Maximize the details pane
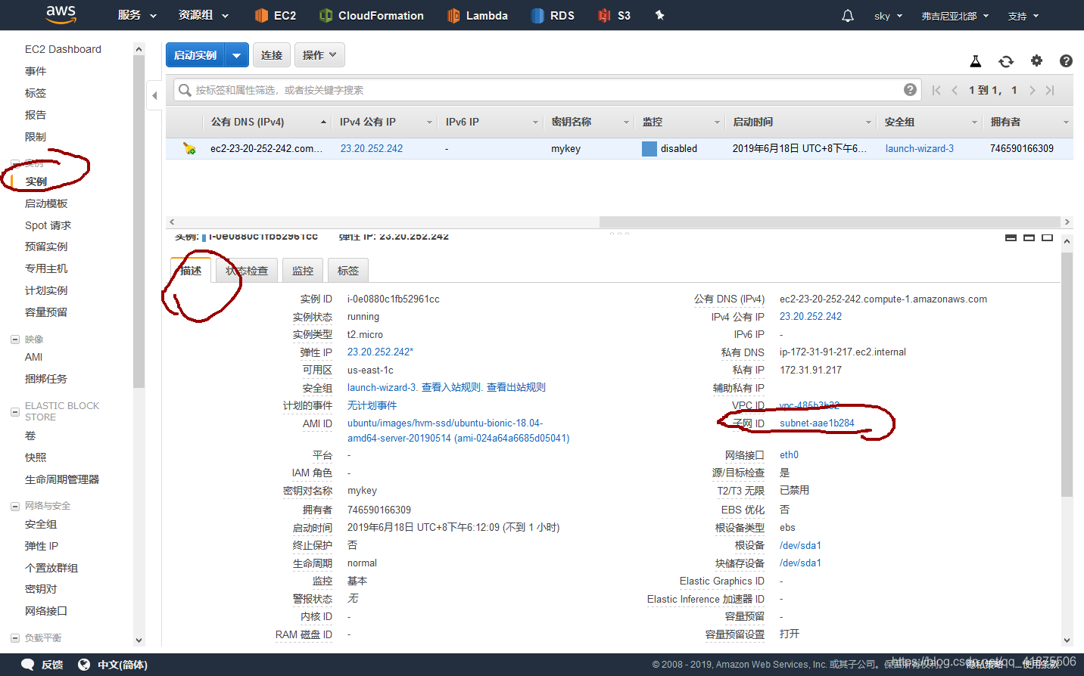This screenshot has height=676, width=1084. [x=1047, y=237]
